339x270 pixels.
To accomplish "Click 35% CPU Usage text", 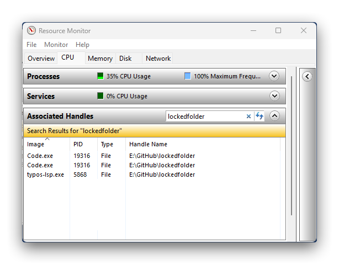I will pyautogui.click(x=129, y=76).
